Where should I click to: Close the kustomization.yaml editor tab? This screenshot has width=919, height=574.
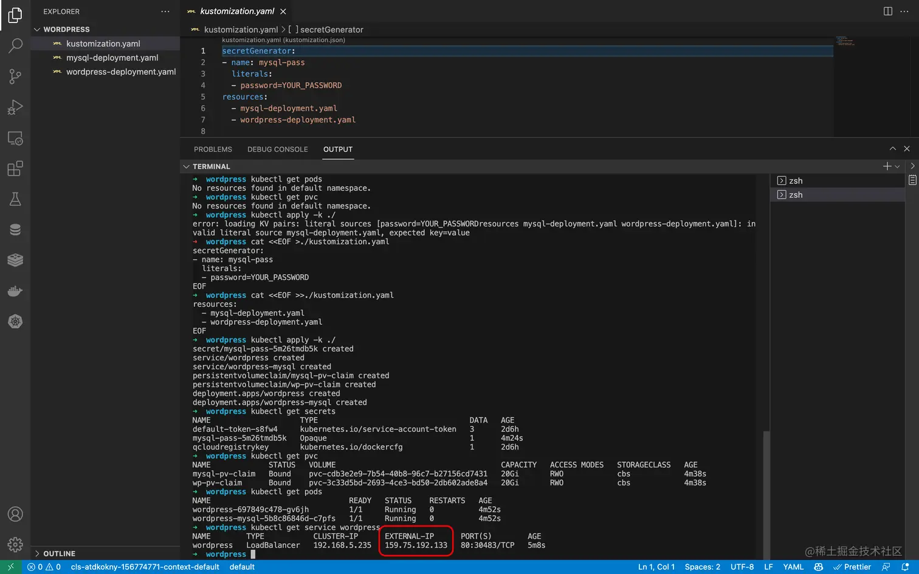pos(283,12)
